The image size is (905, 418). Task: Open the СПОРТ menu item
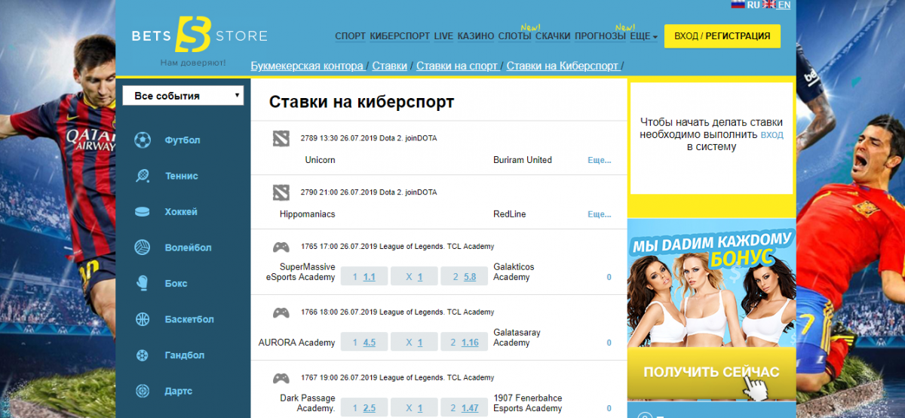[350, 35]
